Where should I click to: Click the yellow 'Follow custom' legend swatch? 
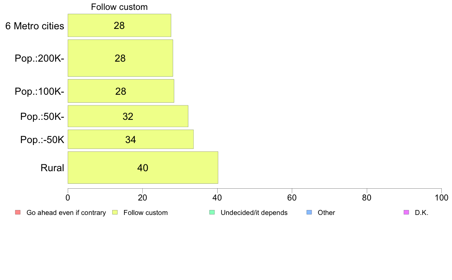[x=115, y=213]
